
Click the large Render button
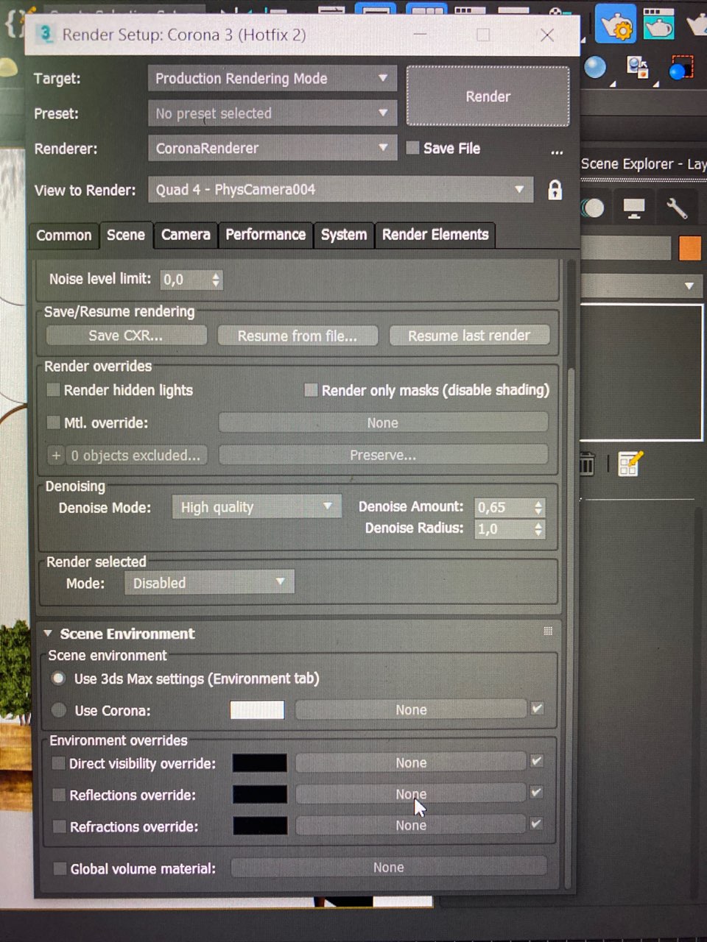[x=488, y=96]
